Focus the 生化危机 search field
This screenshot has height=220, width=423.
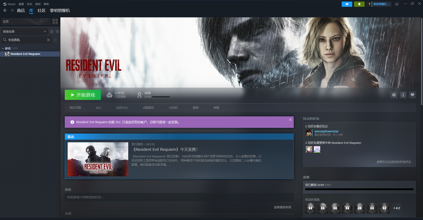point(27,40)
